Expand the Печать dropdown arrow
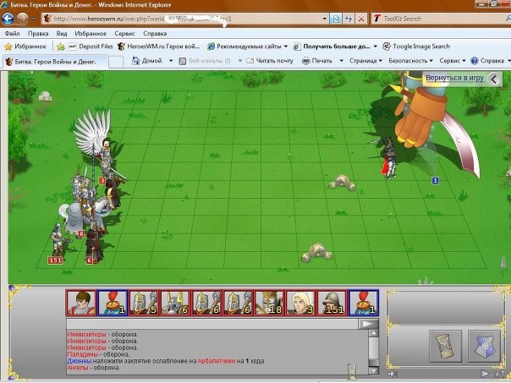This screenshot has height=383, width=511. click(x=341, y=61)
